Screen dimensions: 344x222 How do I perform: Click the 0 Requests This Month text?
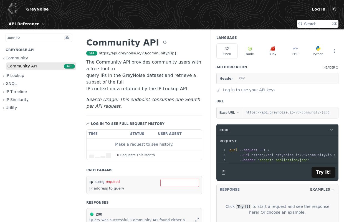[136, 155]
